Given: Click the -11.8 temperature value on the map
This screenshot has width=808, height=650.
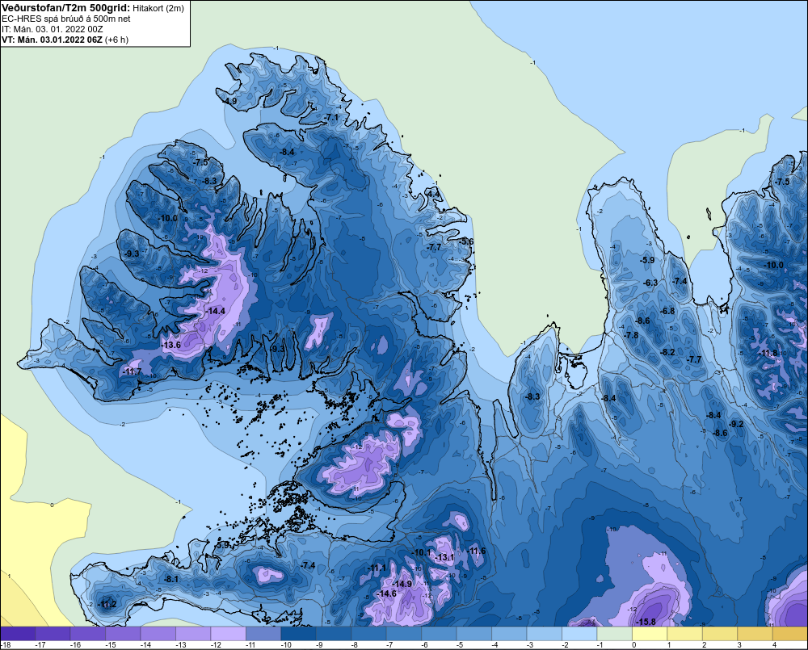Looking at the screenshot, I should pyautogui.click(x=768, y=354).
